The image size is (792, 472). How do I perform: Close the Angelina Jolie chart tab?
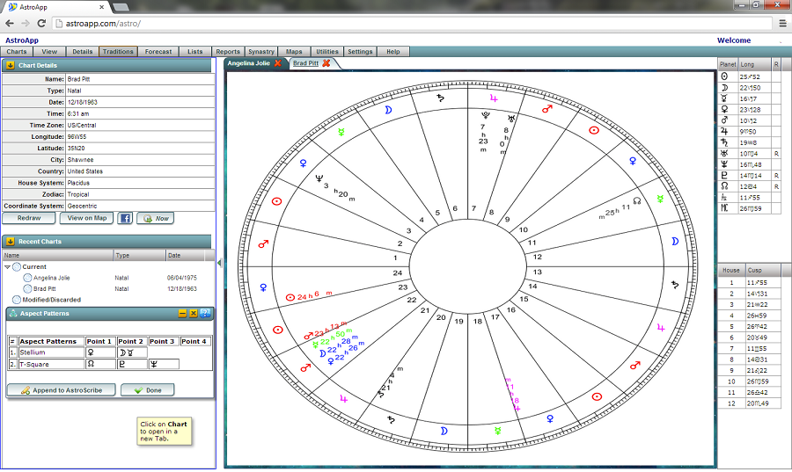tap(278, 63)
